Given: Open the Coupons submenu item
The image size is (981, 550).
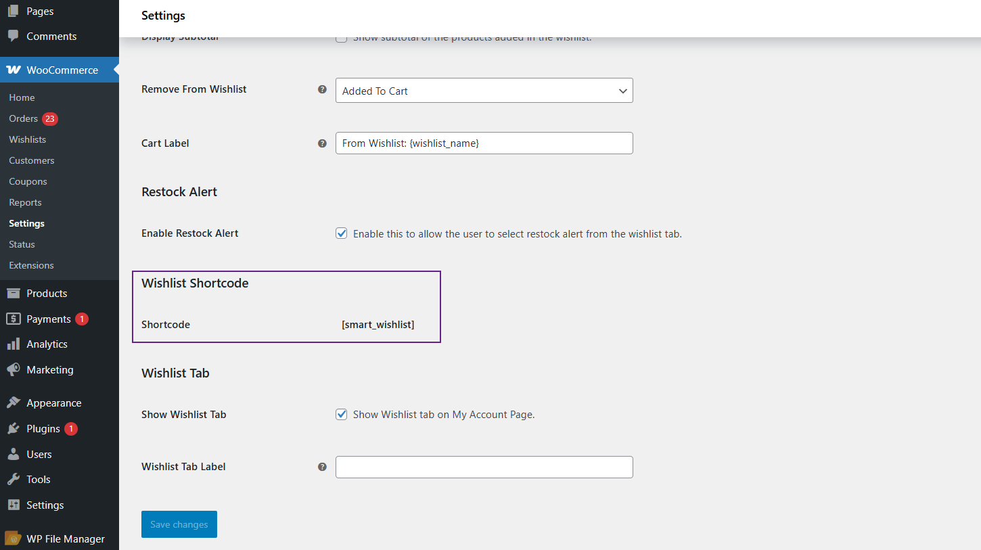Looking at the screenshot, I should click(28, 181).
